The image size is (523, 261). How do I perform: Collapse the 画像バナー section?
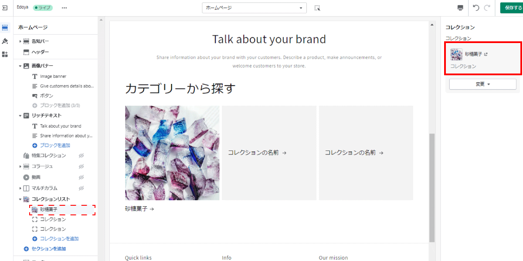(x=20, y=66)
